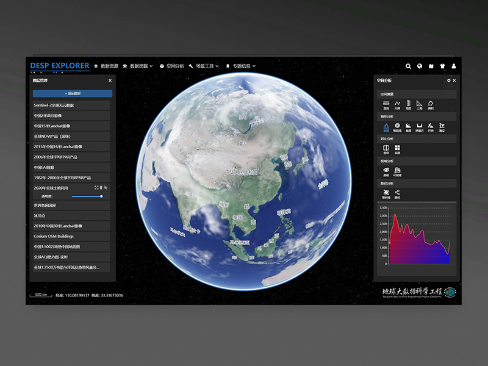This screenshot has height=366, width=488.
Task: Open the map icon in top bar
Action: tap(431, 66)
